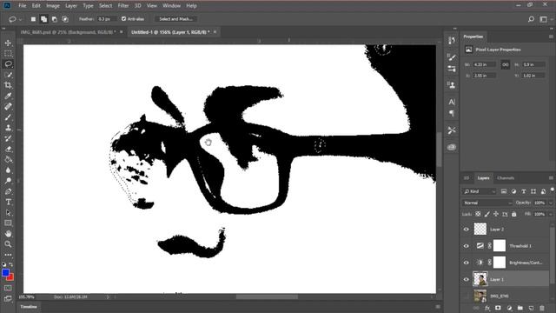556x313 pixels.
Task: Hide the Threshold 1 layer
Action: pos(467,246)
